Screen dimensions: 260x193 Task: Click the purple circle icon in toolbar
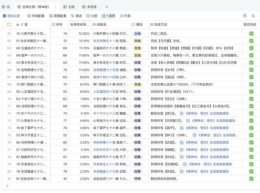tap(245, 16)
